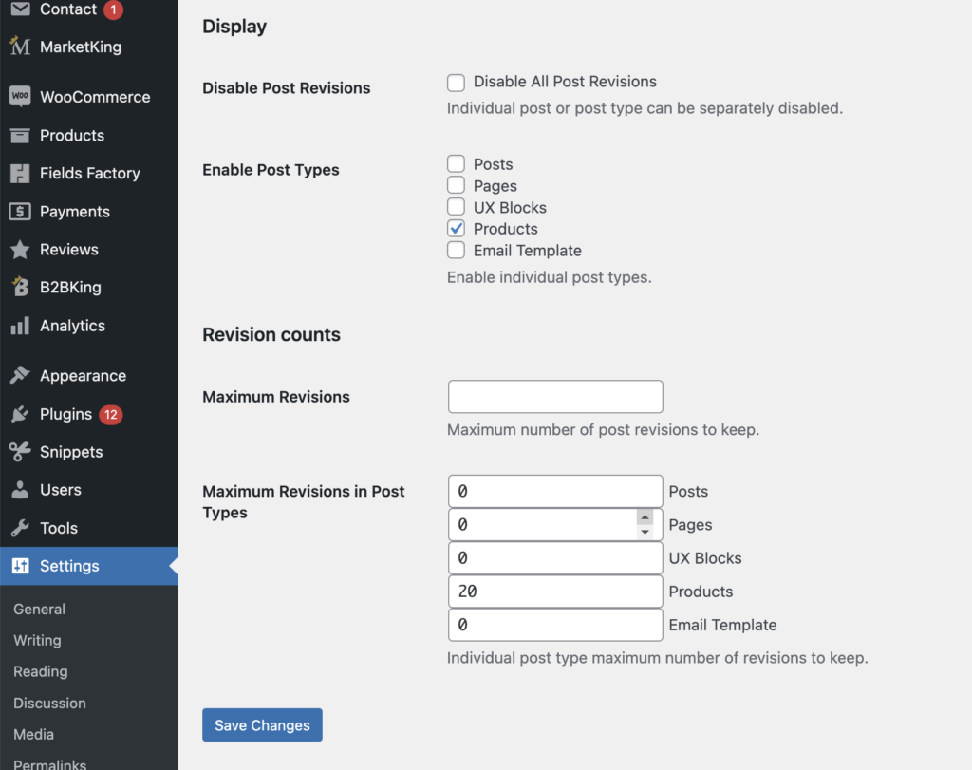The width and height of the screenshot is (972, 770).
Task: Enable revisions for Pages checkbox
Action: [x=456, y=185]
